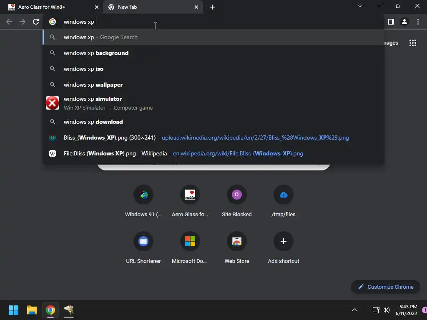Open the 'windows xp simulator' suggestion

pyautogui.click(x=213, y=103)
